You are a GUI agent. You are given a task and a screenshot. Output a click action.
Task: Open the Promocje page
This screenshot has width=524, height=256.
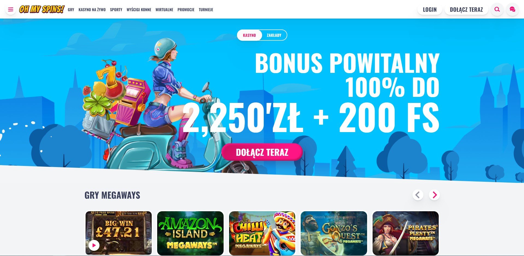(186, 10)
